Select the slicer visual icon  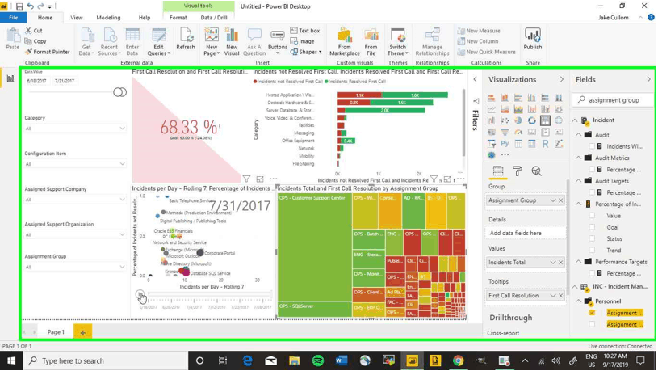coord(492,144)
